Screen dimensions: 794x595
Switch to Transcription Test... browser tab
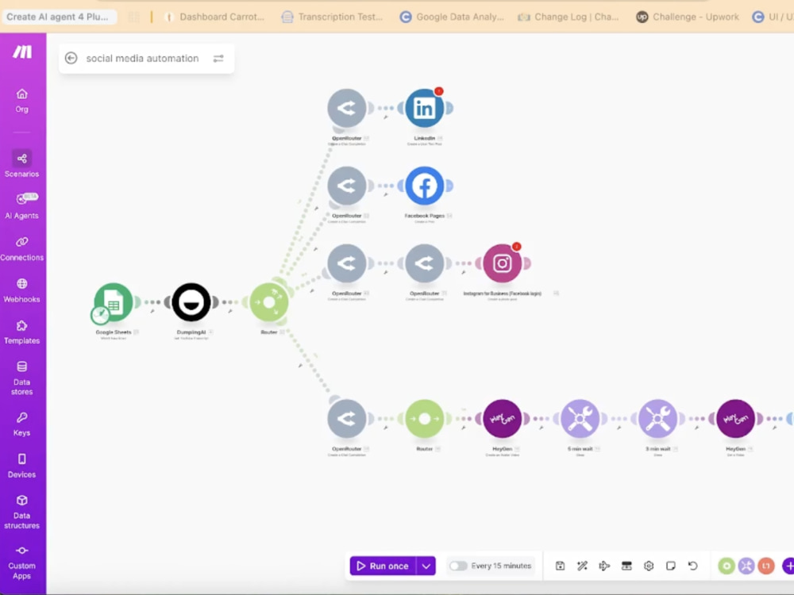[x=333, y=17]
